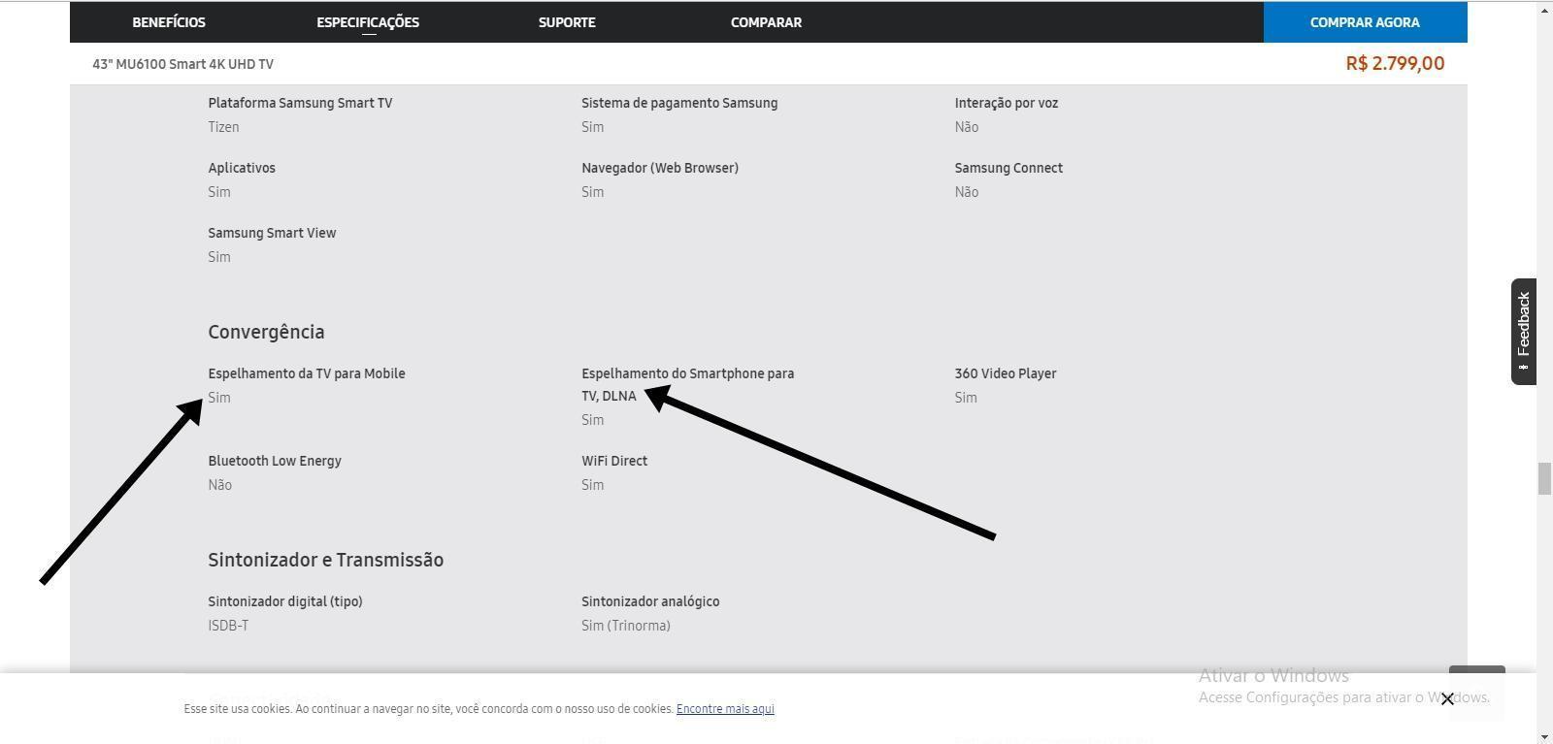Click the Comprar Agora button

point(1365,22)
